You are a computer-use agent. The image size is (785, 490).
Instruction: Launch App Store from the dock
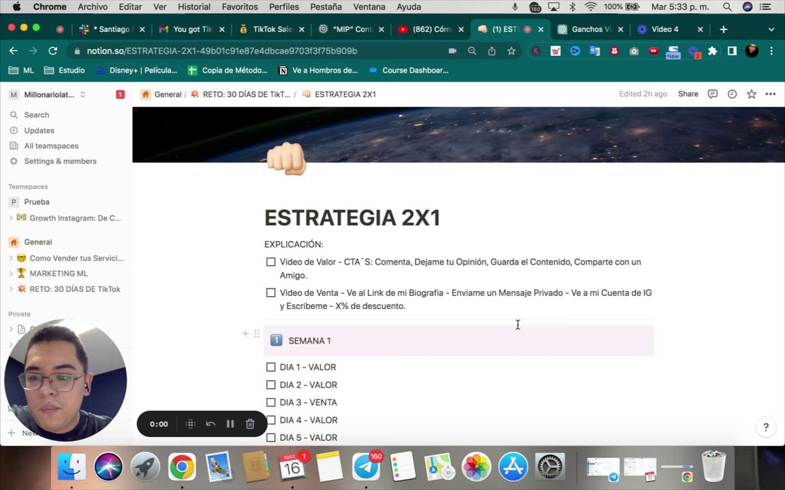[x=512, y=466]
